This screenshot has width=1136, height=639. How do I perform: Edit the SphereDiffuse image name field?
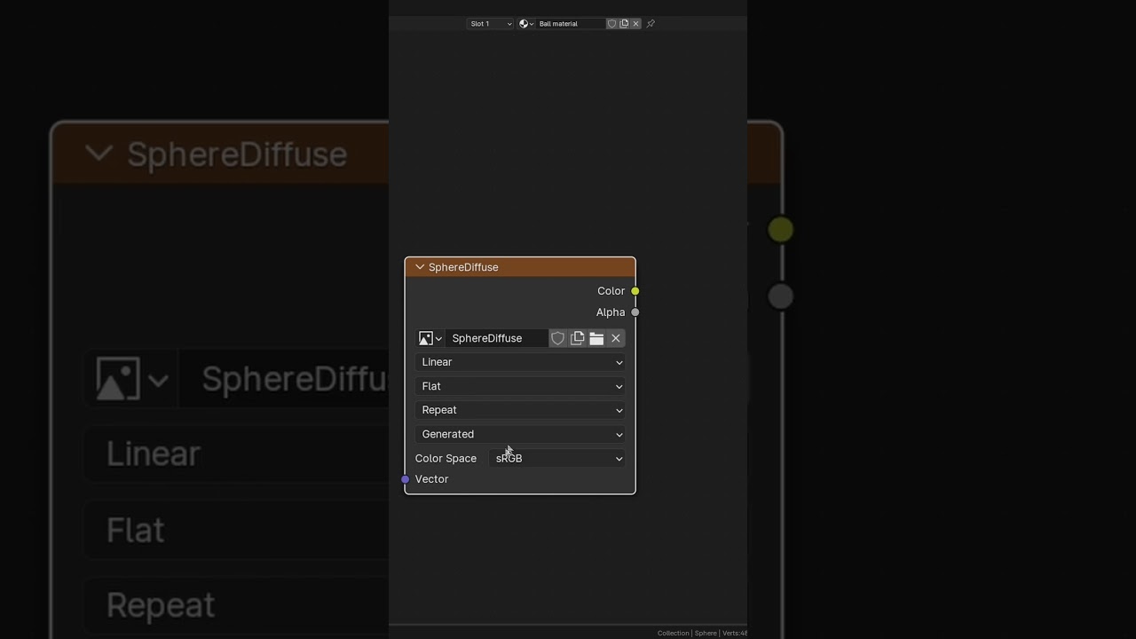click(x=496, y=338)
